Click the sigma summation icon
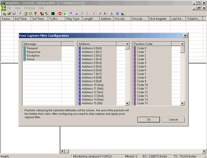207x158 pixels. (87, 14)
